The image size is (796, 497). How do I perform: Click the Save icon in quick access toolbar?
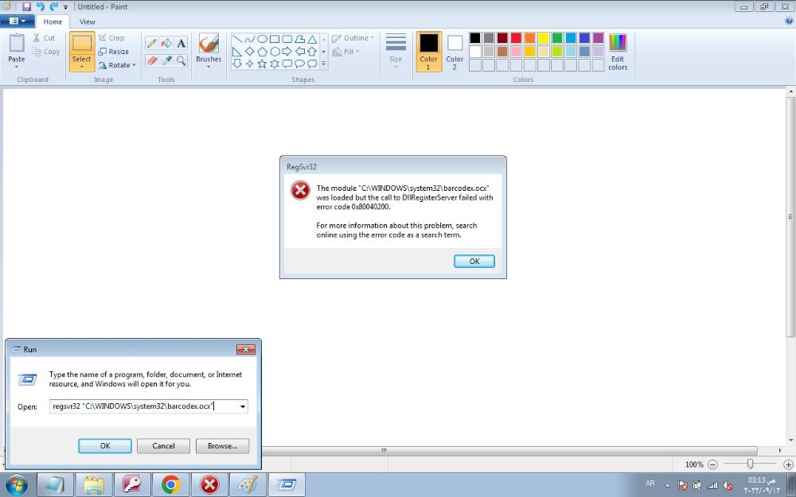coord(26,6)
